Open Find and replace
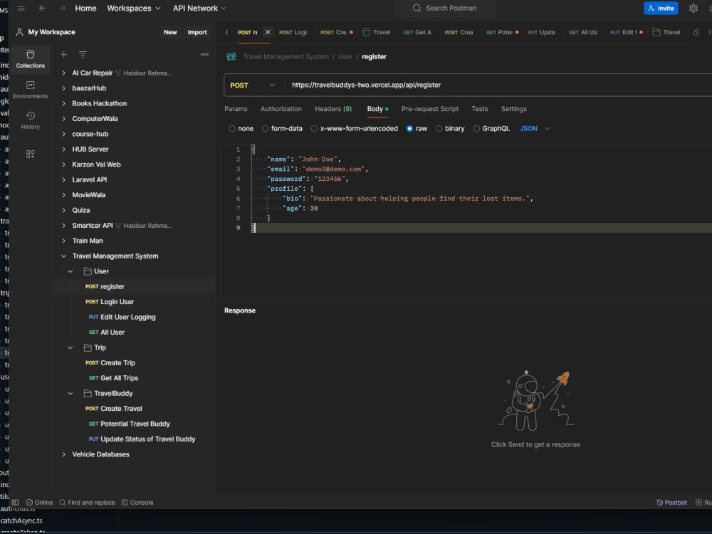 pyautogui.click(x=87, y=503)
